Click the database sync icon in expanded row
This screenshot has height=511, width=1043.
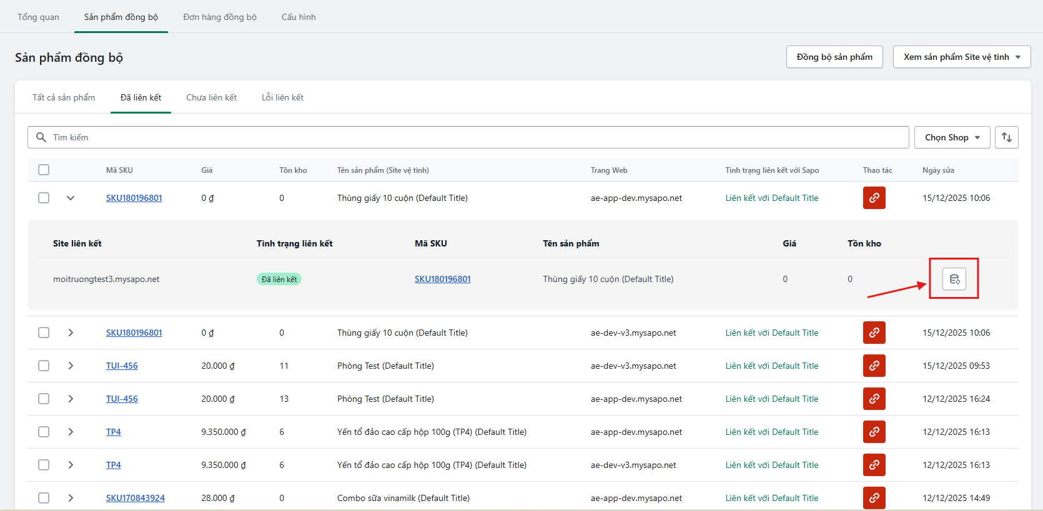pos(954,279)
